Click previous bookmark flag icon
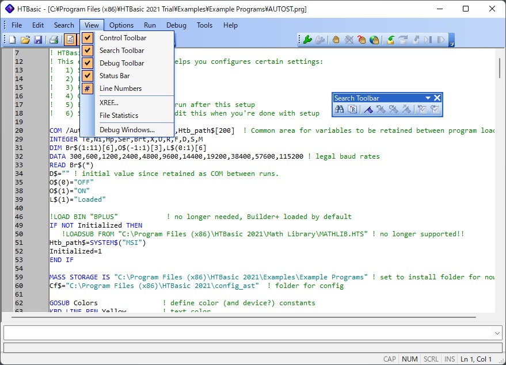 [381, 109]
